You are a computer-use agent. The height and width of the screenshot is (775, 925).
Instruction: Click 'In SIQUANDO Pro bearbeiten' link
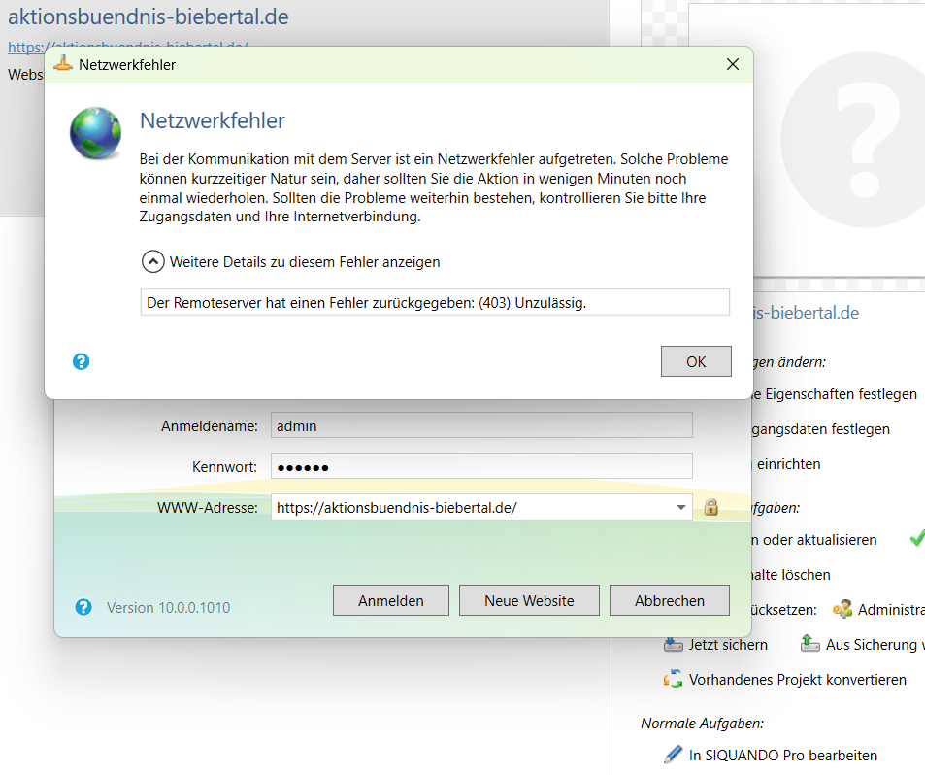tap(783, 755)
